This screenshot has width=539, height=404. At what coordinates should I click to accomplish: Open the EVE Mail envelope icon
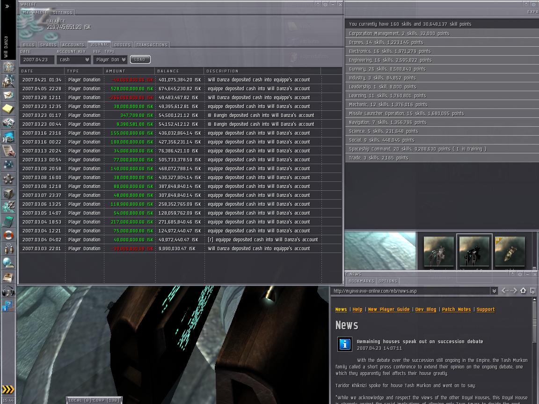click(x=8, y=95)
